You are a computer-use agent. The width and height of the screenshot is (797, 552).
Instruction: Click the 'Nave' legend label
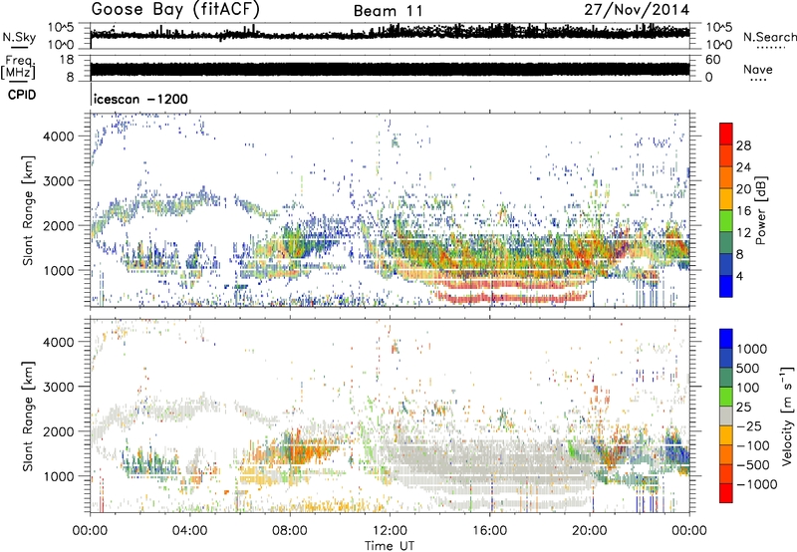click(758, 69)
